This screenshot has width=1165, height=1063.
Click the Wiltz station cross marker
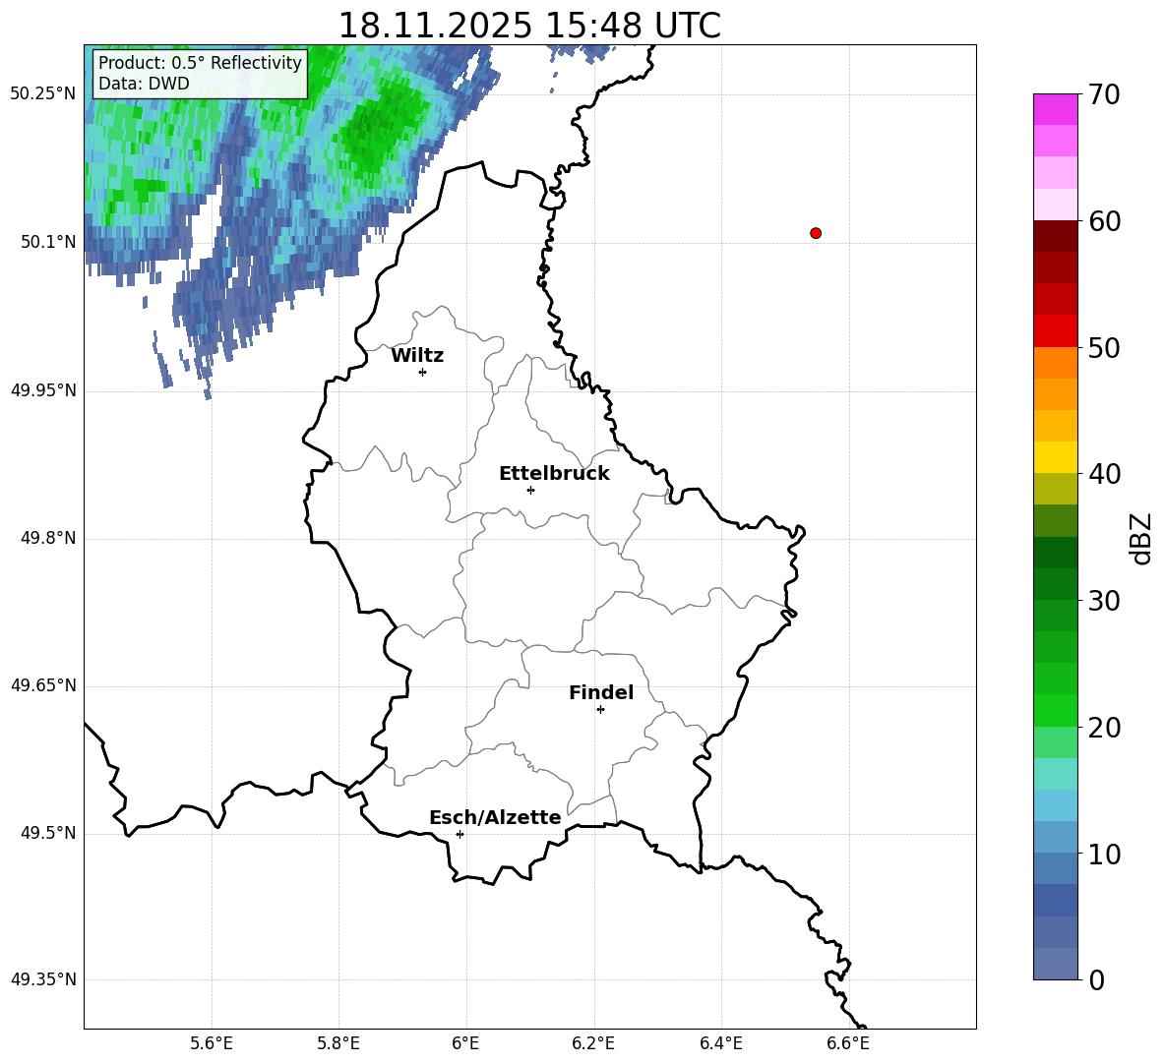423,372
